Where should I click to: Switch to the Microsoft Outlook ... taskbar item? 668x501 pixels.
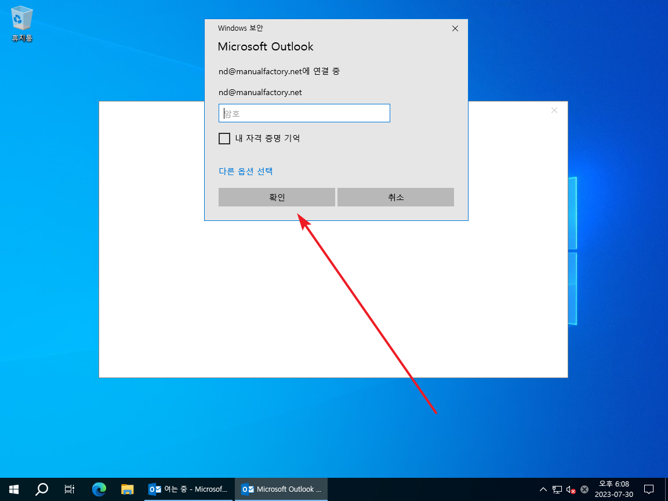281,489
